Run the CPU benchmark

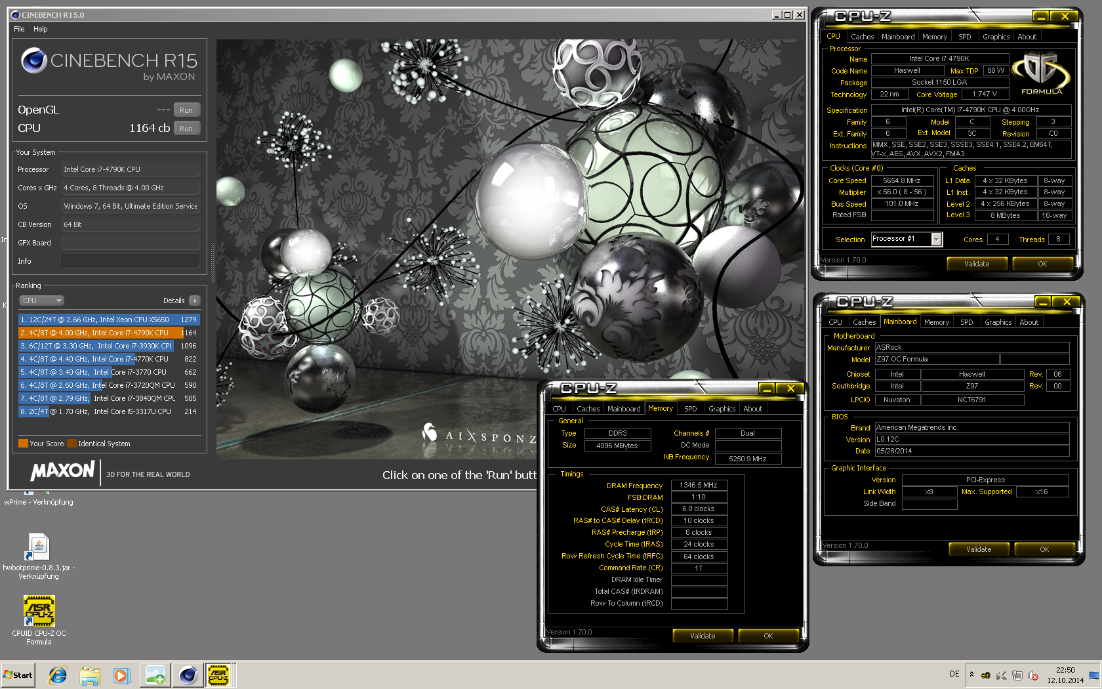pyautogui.click(x=186, y=129)
